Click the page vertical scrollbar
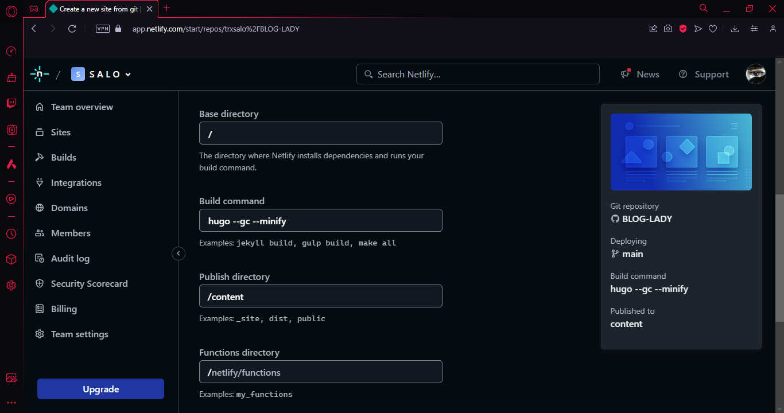This screenshot has width=784, height=413. click(x=779, y=258)
